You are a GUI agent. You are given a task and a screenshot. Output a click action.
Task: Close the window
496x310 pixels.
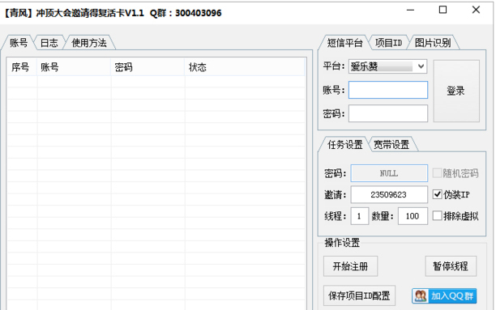point(476,10)
